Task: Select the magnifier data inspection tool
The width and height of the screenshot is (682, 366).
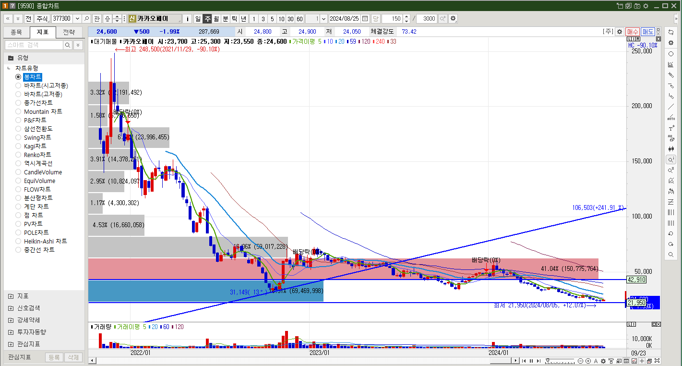Action: point(671,159)
